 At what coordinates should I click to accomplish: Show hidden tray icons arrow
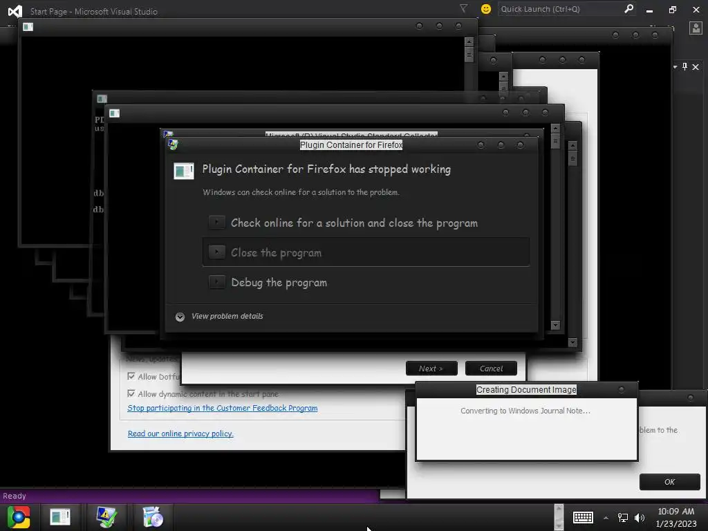(x=606, y=518)
